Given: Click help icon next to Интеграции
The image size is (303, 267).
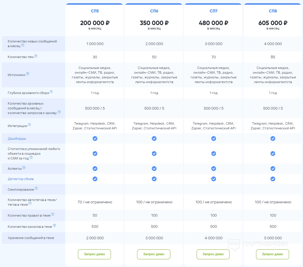Looking at the screenshot, I should pos(29,125).
